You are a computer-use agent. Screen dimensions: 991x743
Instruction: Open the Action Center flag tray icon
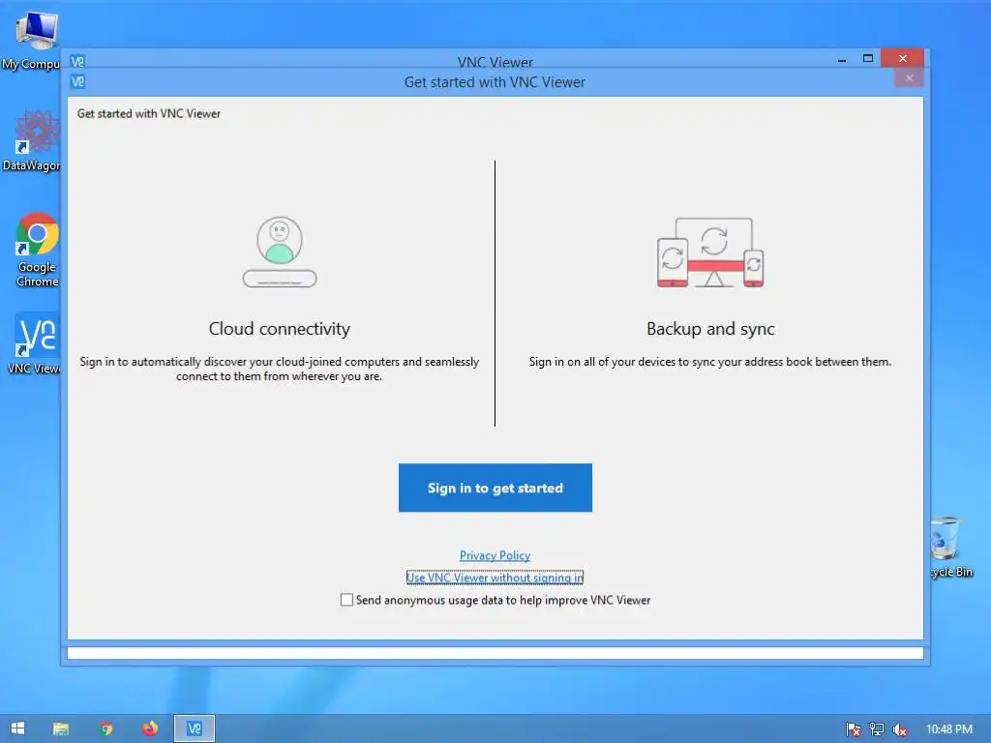click(x=854, y=729)
